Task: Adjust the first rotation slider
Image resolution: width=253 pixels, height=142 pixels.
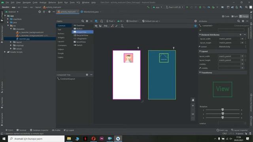Action: [x=223, y=110]
